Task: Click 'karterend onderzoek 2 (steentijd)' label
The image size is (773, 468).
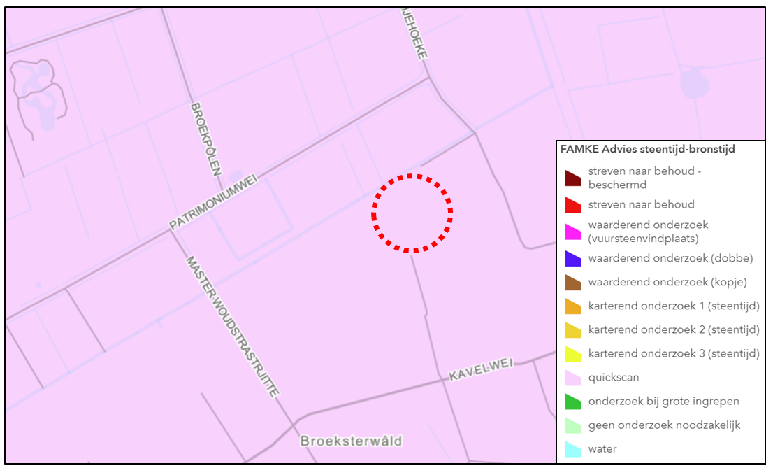Action: (674, 329)
